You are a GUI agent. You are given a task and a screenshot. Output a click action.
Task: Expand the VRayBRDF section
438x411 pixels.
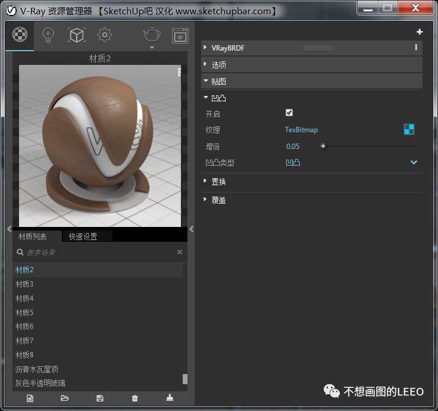[x=205, y=47]
